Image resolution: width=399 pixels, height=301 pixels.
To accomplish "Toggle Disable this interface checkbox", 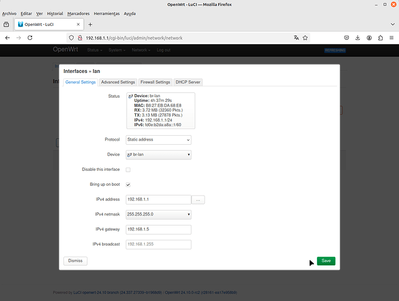I will (x=128, y=170).
